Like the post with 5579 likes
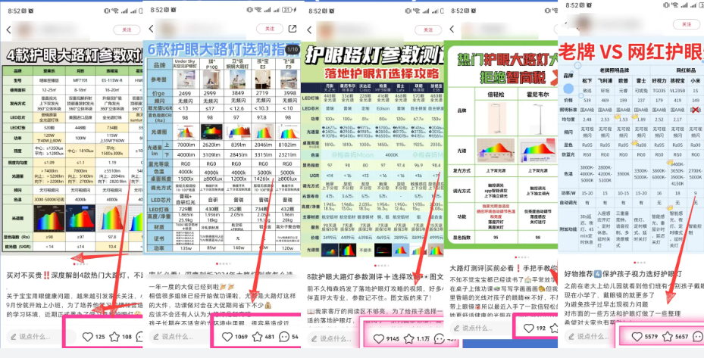This screenshot has width=704, height=358. (x=637, y=337)
